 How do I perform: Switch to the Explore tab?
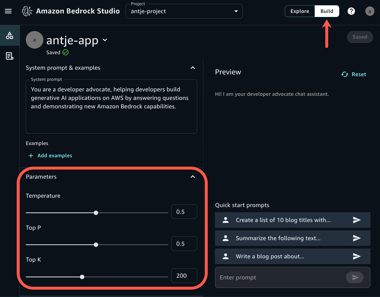point(299,11)
